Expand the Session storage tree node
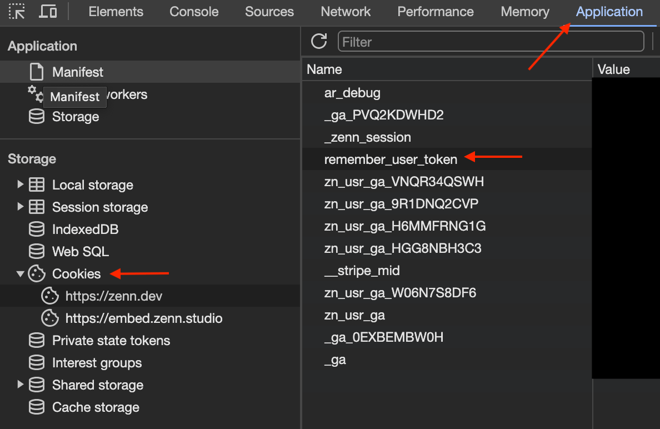 (x=21, y=207)
